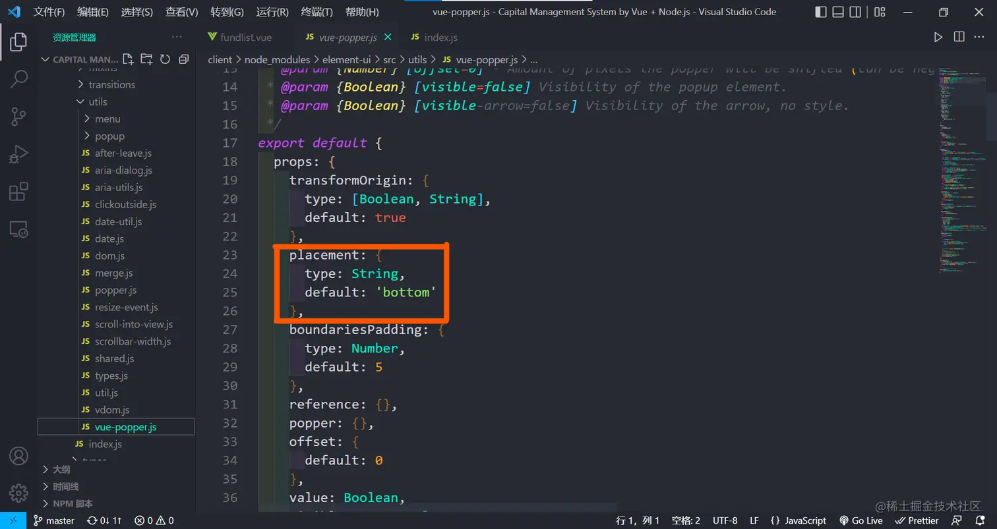This screenshot has height=529, width=997.
Task: Close the vue-popper.js editor tab
Action: pyautogui.click(x=388, y=38)
